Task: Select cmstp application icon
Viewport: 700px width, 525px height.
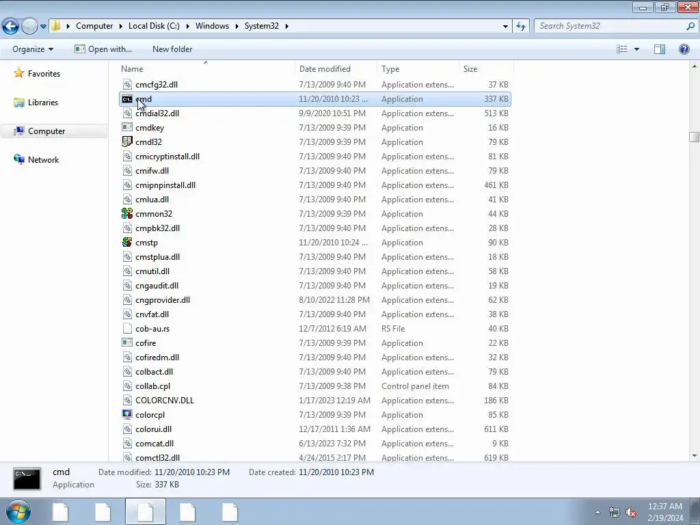Action: [126, 243]
